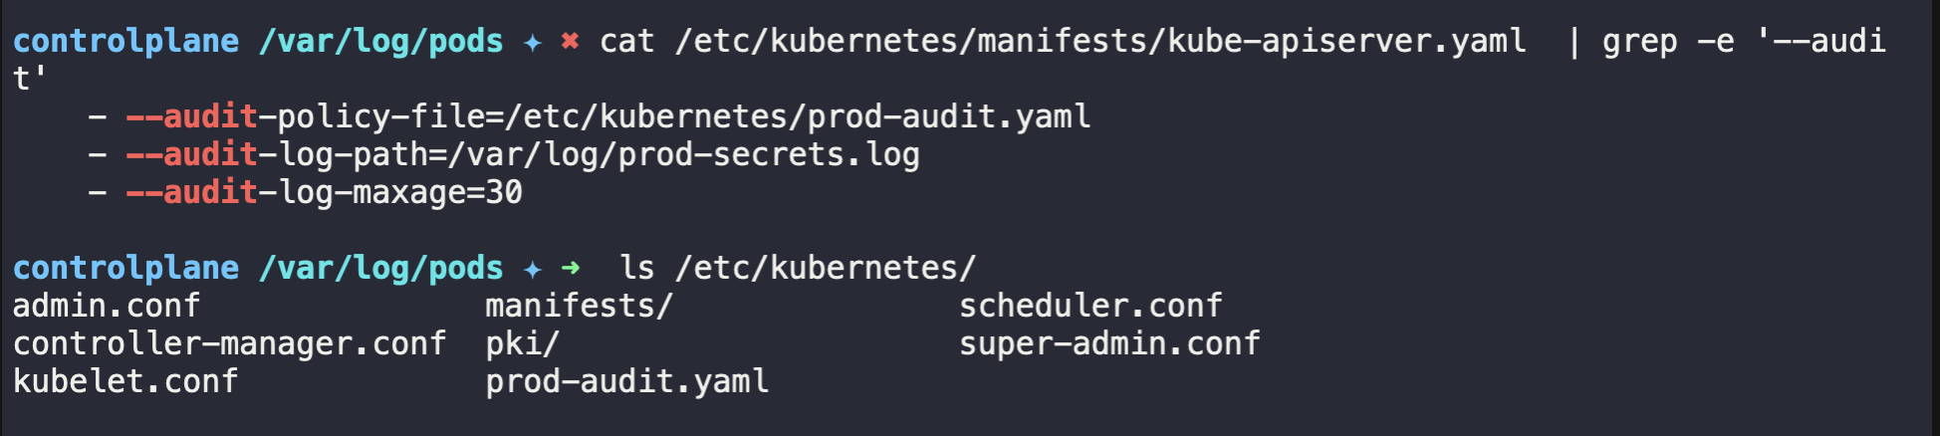
Task: Click the pipe character before grep
Action: coord(1574,42)
